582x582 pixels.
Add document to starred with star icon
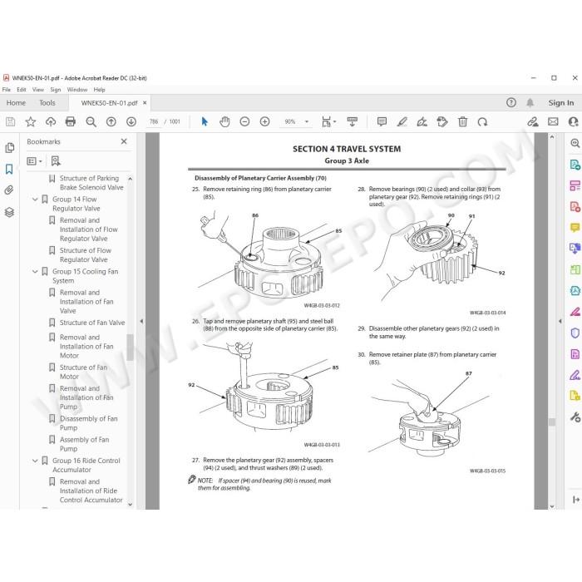pos(31,121)
